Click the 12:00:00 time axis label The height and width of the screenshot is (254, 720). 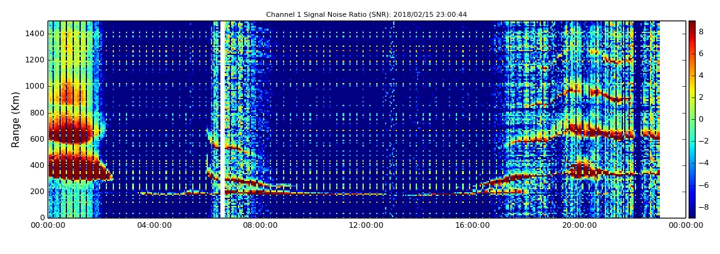tap(366, 225)
